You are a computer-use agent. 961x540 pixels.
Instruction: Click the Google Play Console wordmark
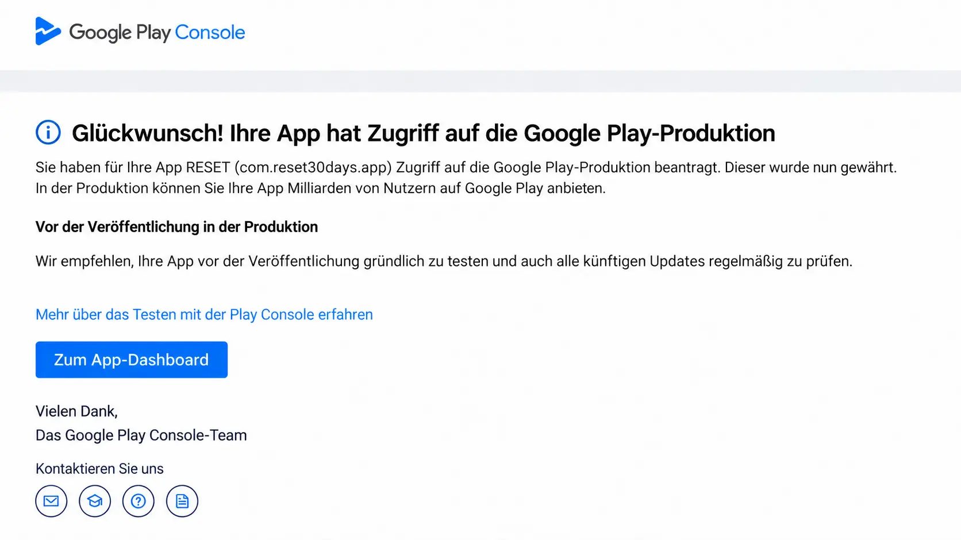click(157, 32)
